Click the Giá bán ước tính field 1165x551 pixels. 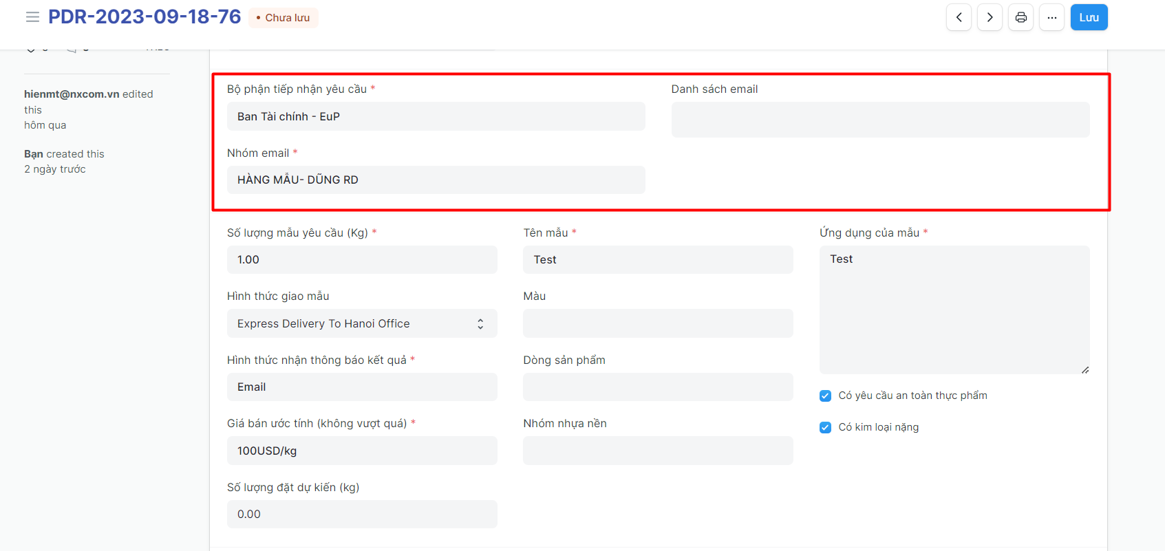361,451
